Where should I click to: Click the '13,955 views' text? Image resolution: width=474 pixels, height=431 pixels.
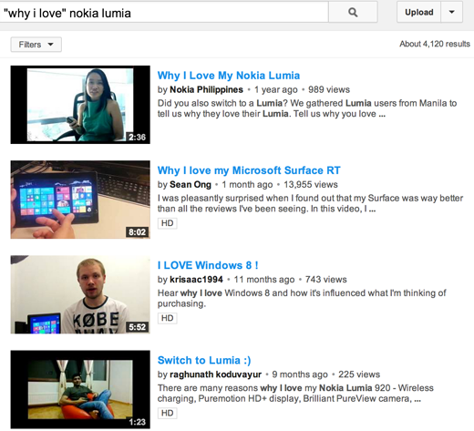[x=311, y=184]
